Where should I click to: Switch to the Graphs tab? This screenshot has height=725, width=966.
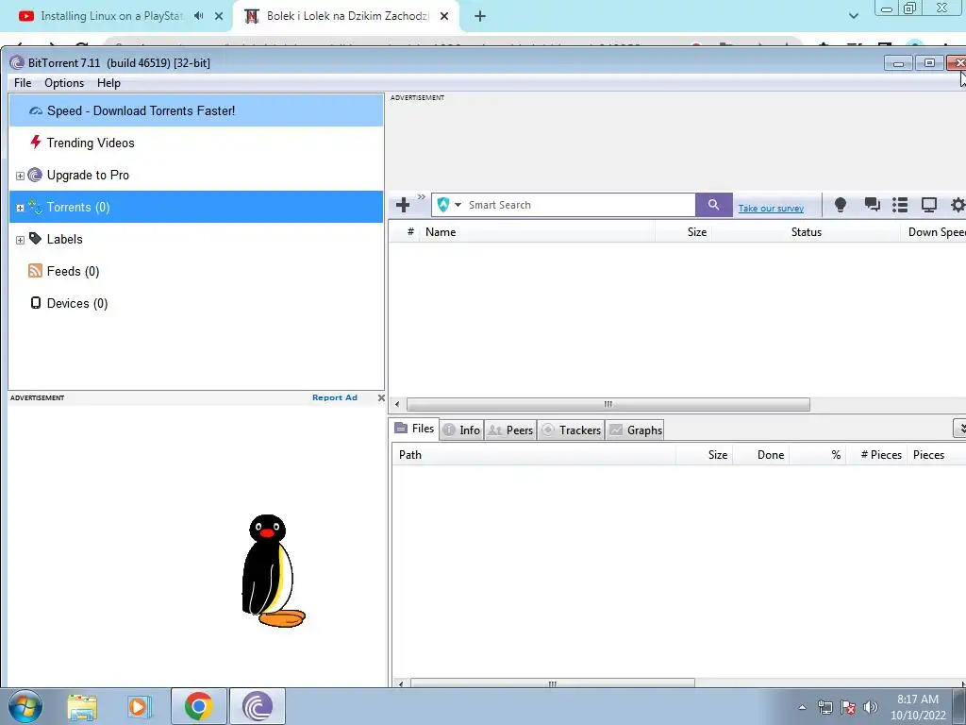tap(635, 430)
